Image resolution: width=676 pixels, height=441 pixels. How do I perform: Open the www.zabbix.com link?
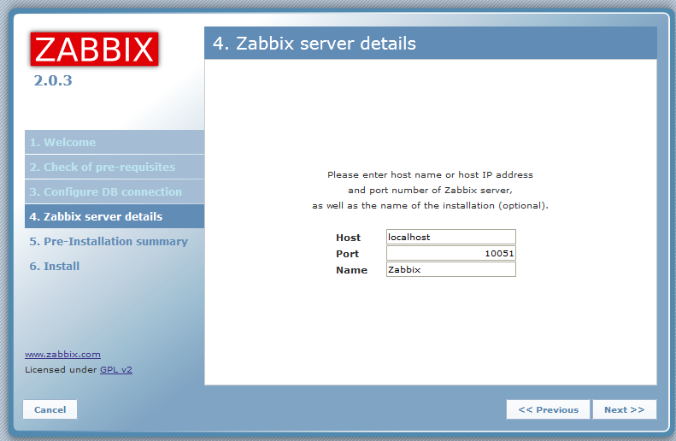pos(62,354)
